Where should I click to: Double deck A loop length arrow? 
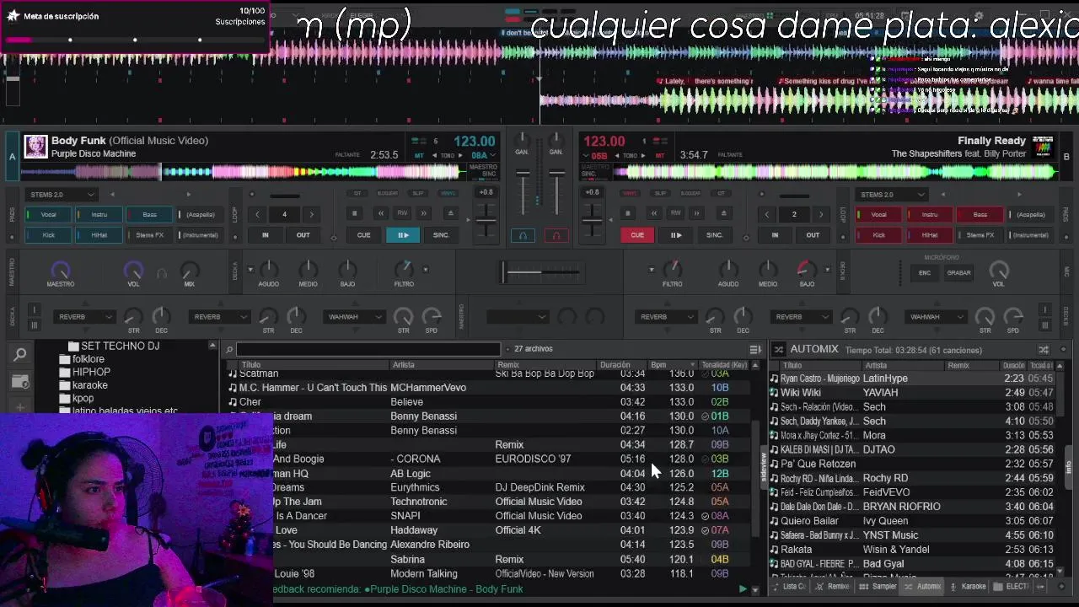coord(311,214)
